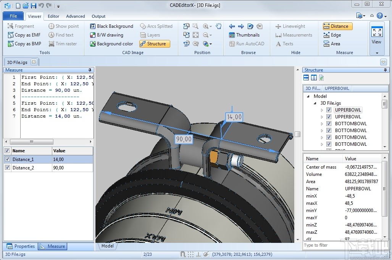Close the 3D File.igs document tab
Image resolution: width=392 pixels, height=260 pixels.
(34, 62)
